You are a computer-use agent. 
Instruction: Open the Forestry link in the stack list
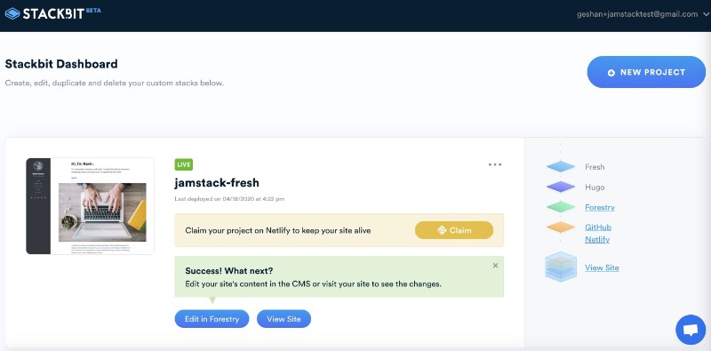(x=599, y=207)
